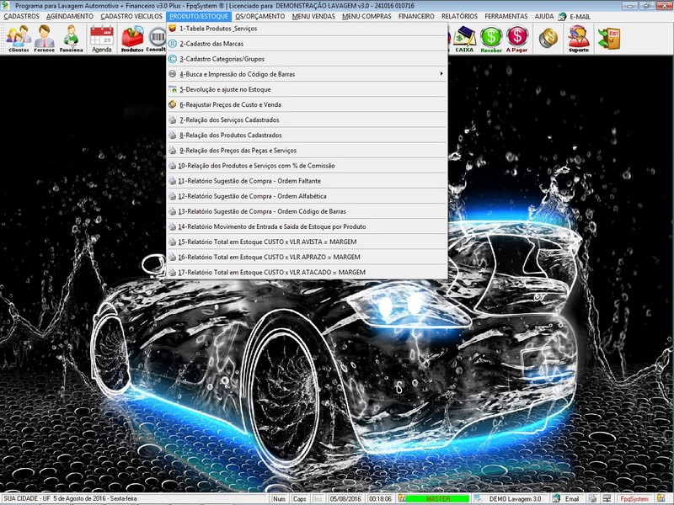Open the Suporte support icon

(x=579, y=38)
